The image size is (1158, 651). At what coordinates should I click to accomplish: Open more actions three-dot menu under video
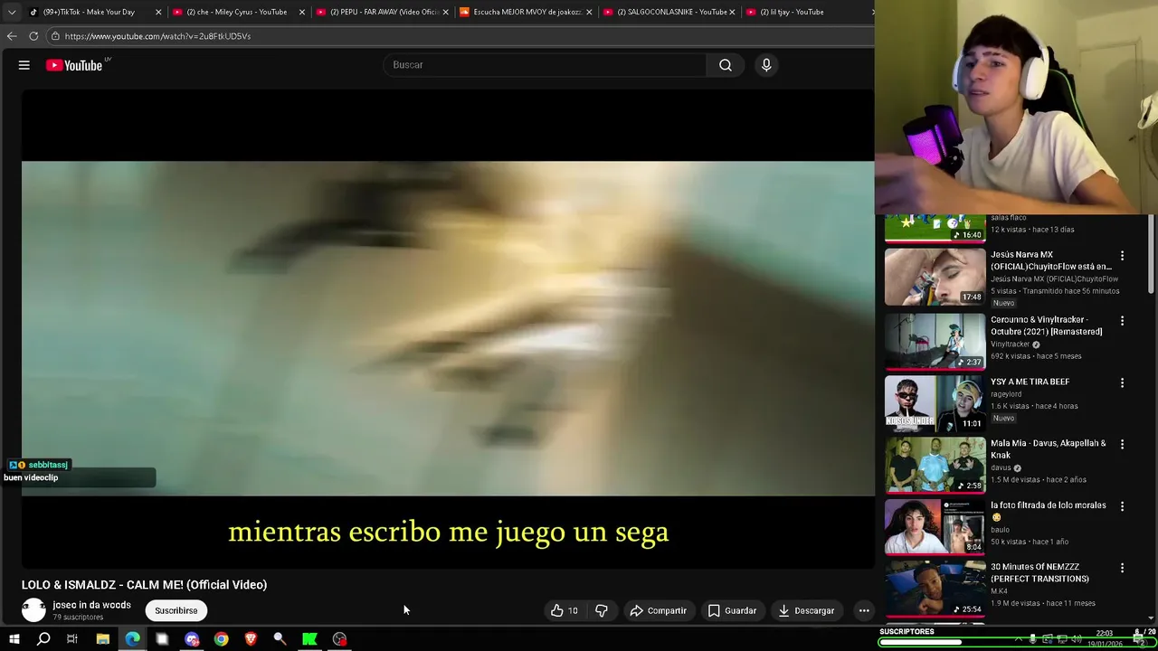coord(864,610)
